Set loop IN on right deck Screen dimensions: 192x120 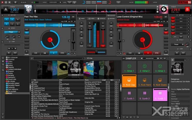[x=177, y=53]
